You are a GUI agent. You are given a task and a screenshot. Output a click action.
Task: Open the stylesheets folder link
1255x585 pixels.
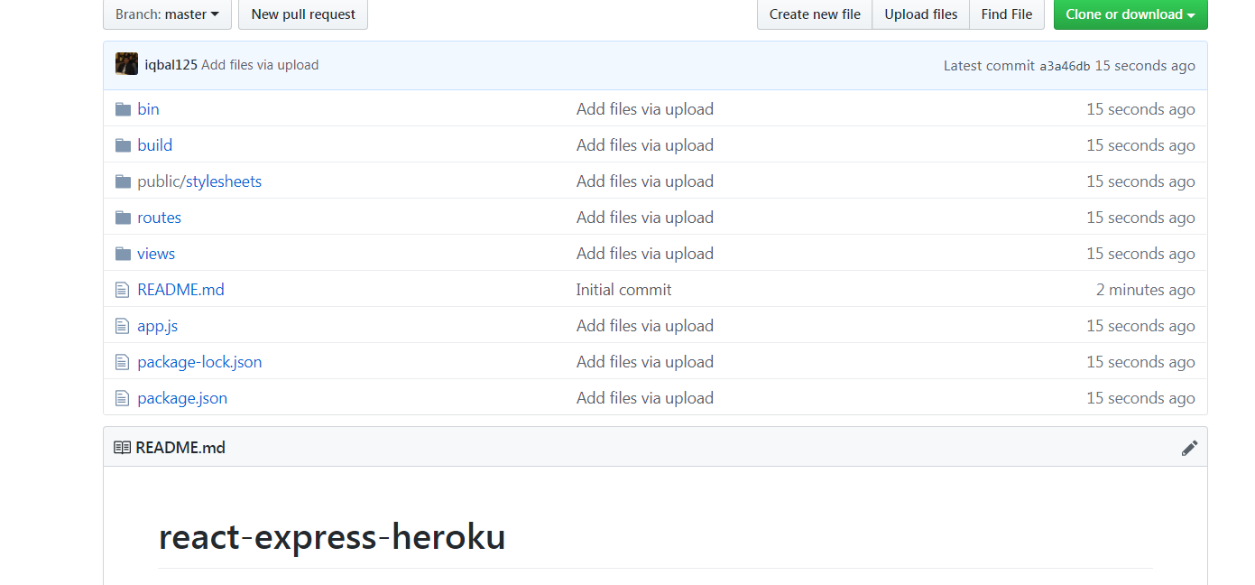click(222, 181)
